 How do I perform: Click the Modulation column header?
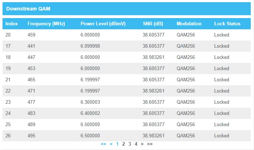189,24
